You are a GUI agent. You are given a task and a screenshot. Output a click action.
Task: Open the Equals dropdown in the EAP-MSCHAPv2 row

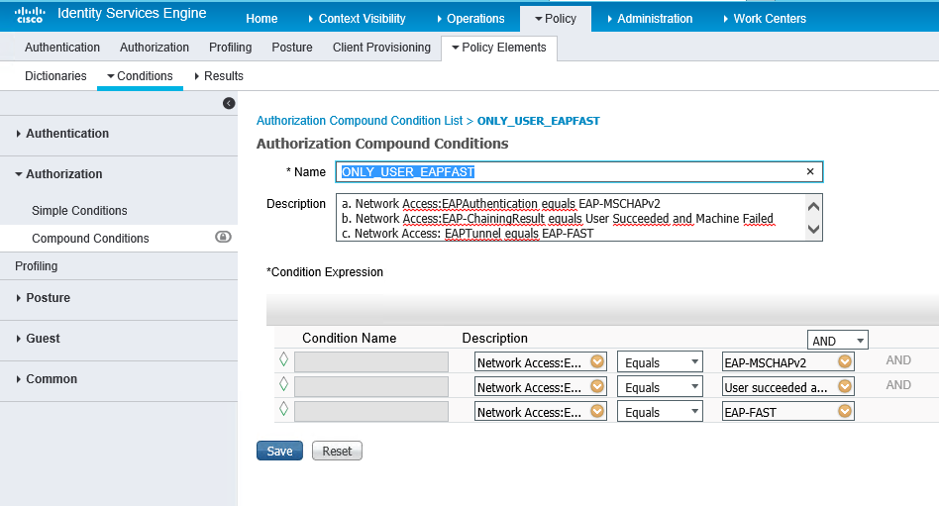(660, 362)
